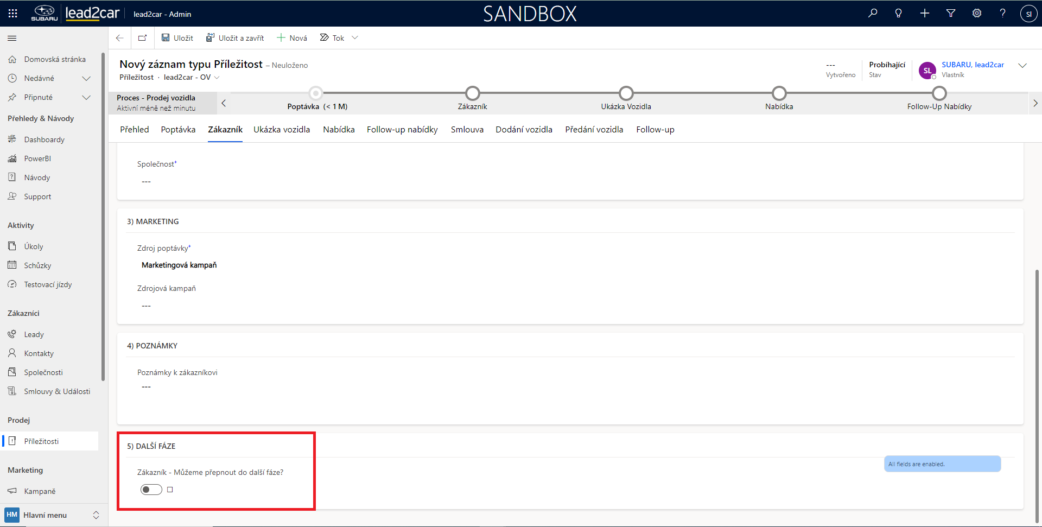
Task: Open the settings gear icon
Action: click(977, 13)
